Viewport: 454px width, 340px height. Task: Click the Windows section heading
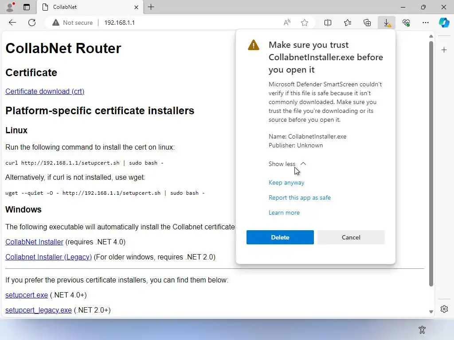pyautogui.click(x=23, y=209)
